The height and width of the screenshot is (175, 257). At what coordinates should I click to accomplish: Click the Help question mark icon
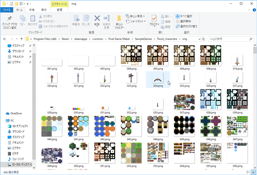[x=254, y=10]
